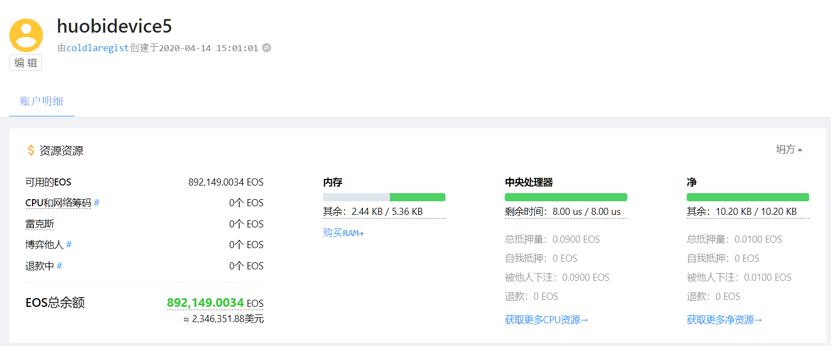Open the 获取更多净资源 link
Image resolution: width=831 pixels, height=346 pixels.
pos(724,320)
